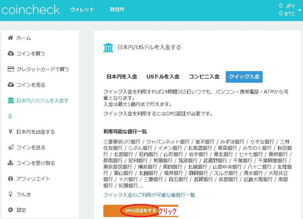Viewport: 303px width, 219px height.
Task: Click the coincheck logo
Action: (x=31, y=10)
